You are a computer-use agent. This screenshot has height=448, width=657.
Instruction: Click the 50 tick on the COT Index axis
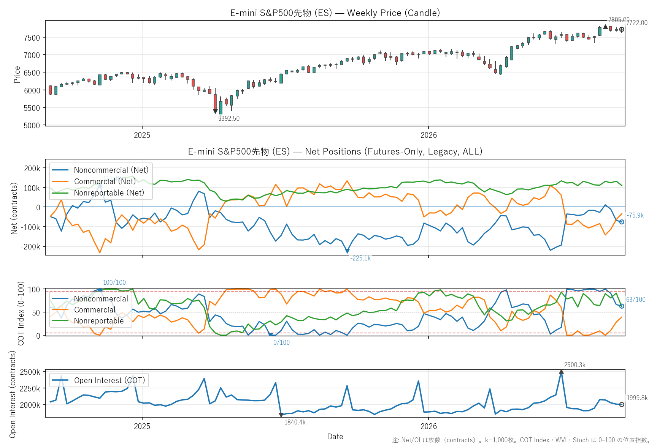[x=35, y=312]
